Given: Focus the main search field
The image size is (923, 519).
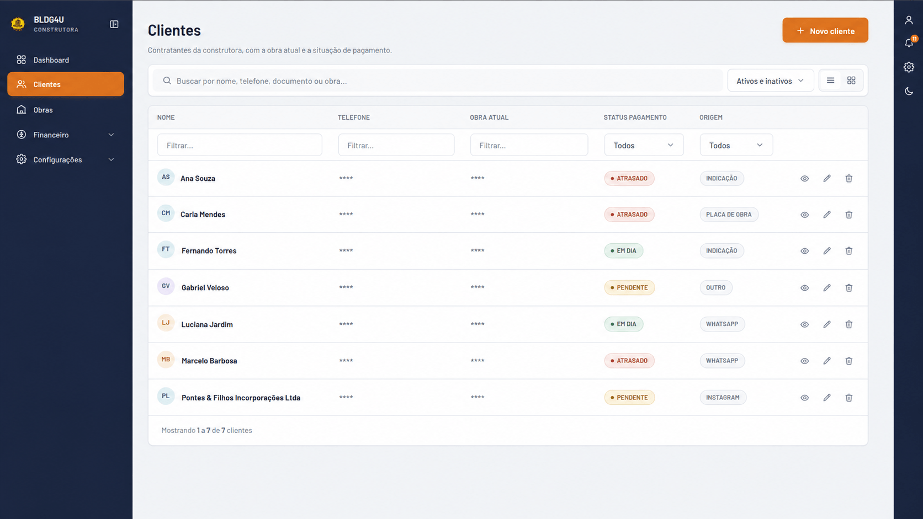Looking at the screenshot, I should pos(437,81).
